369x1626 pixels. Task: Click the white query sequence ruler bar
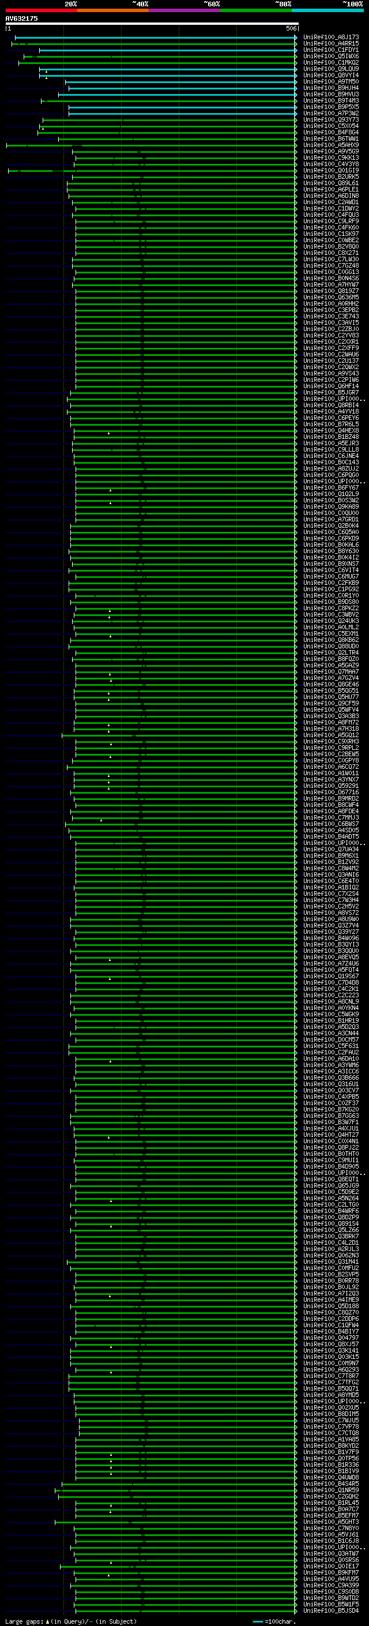pos(152,24)
